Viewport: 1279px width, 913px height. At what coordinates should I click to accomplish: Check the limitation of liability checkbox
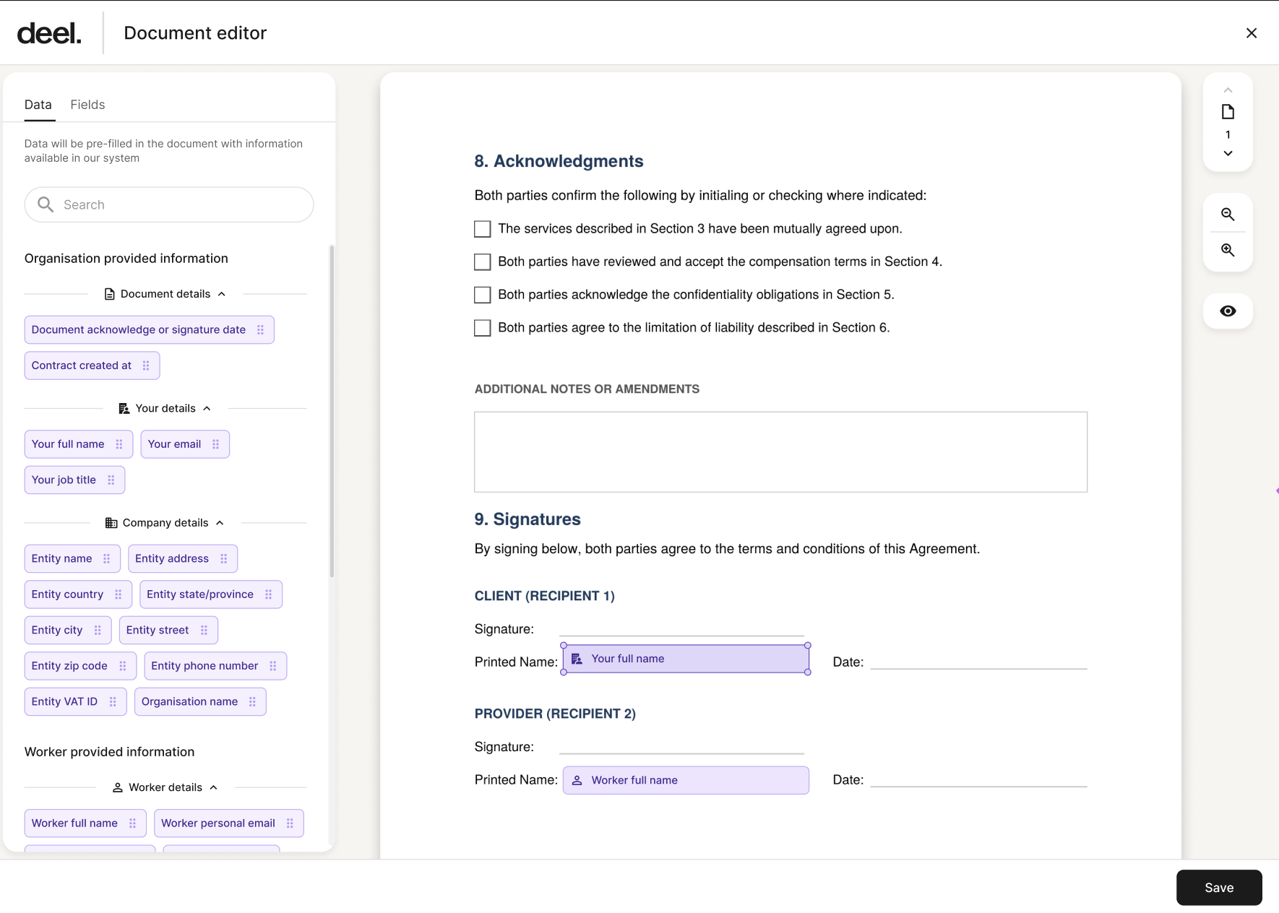[x=482, y=328]
